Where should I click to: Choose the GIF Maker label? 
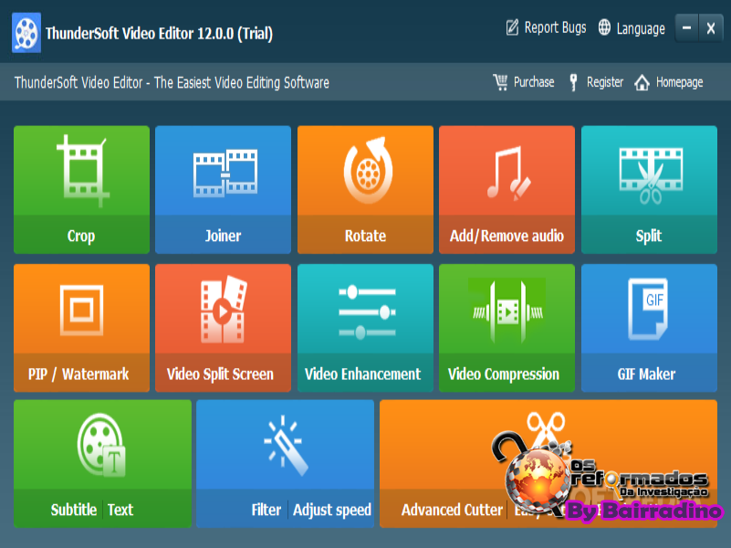coord(646,374)
